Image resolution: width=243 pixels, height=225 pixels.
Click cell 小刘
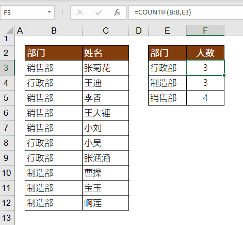106,128
